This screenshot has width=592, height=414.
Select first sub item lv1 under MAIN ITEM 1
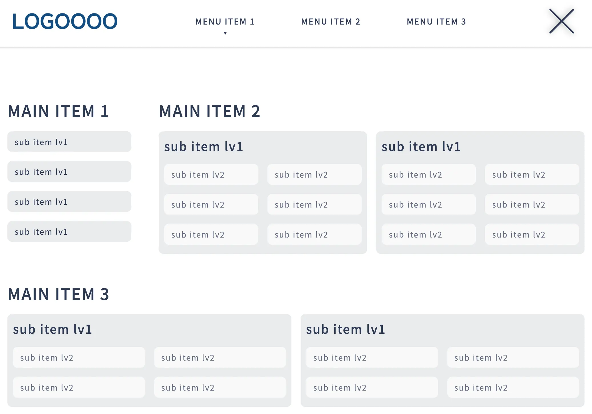pos(69,142)
